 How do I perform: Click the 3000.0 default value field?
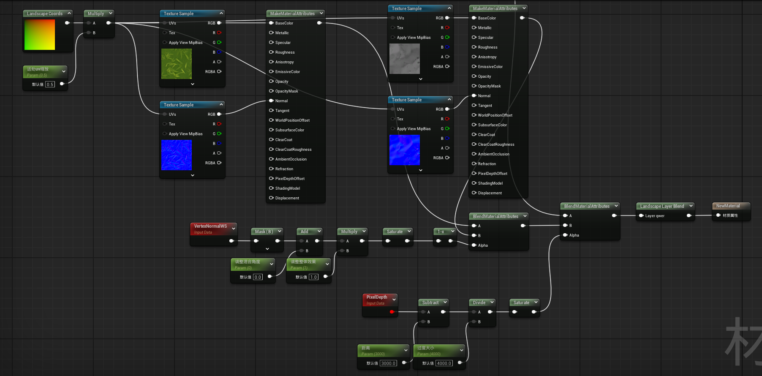coord(388,363)
